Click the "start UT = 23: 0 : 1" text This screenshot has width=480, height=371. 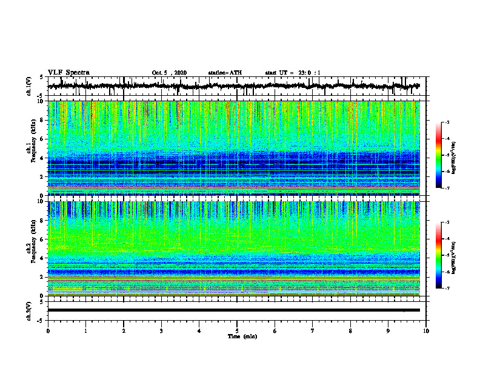tap(293, 73)
